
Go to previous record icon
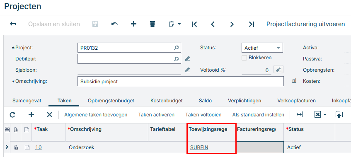click(x=213, y=24)
